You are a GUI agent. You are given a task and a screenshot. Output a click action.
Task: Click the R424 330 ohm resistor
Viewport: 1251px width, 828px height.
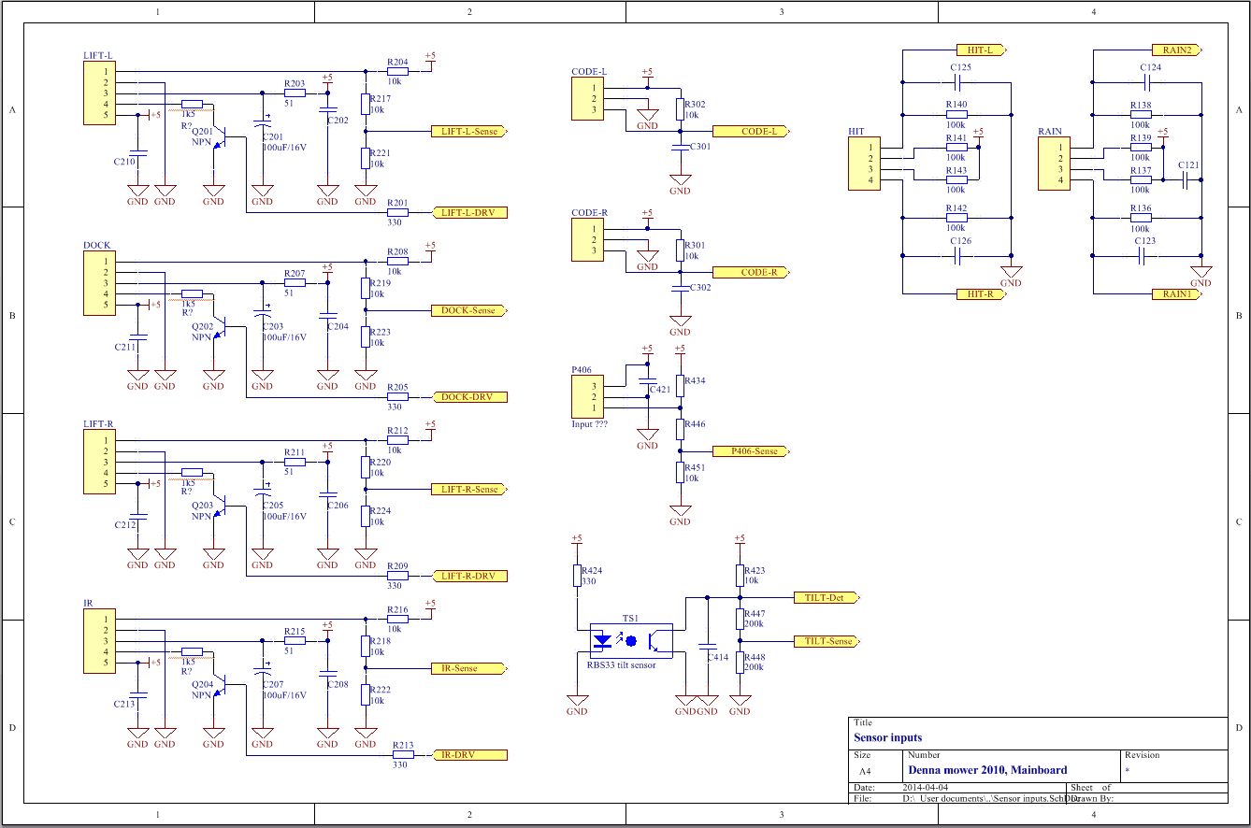tap(577, 576)
